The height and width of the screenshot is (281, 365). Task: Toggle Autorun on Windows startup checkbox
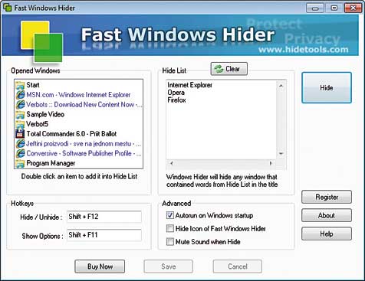170,215
